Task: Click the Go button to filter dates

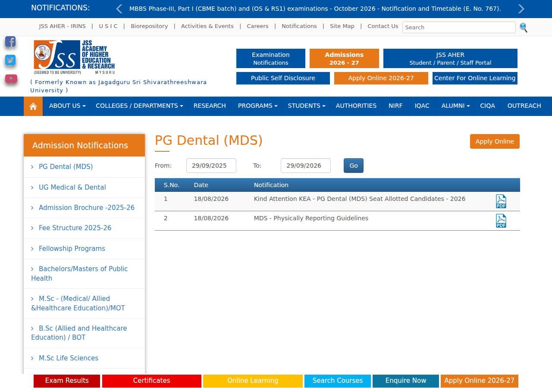Action: click(x=354, y=166)
